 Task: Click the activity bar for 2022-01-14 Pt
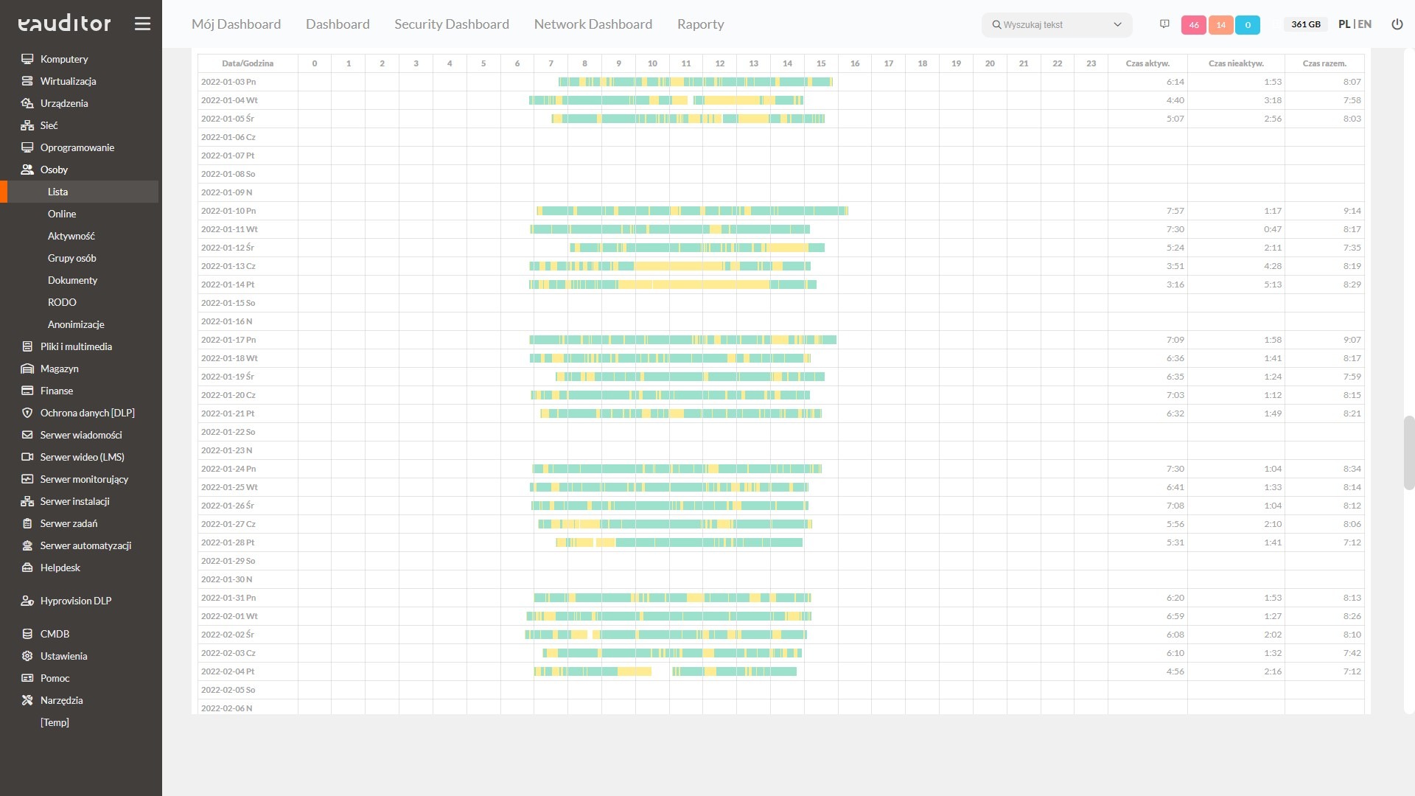click(x=673, y=284)
